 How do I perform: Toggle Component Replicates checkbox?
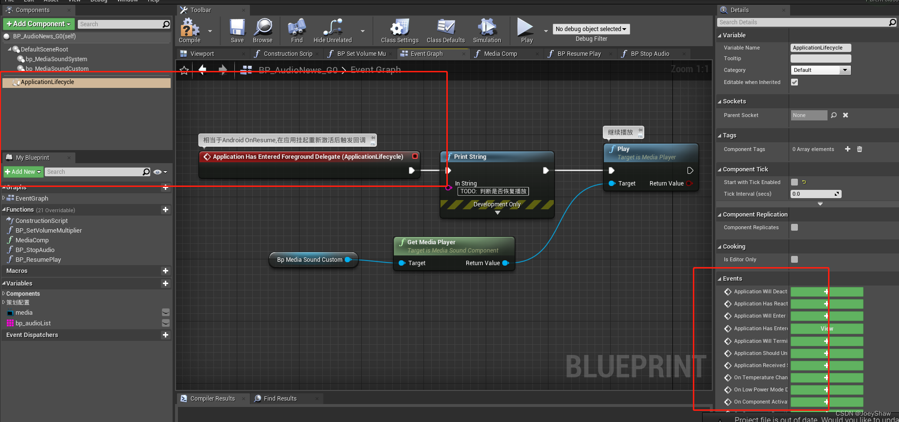[794, 227]
